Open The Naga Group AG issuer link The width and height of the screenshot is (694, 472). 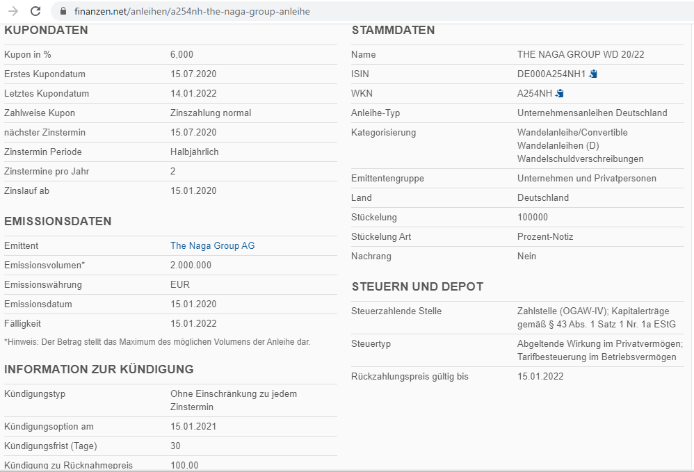tap(212, 245)
